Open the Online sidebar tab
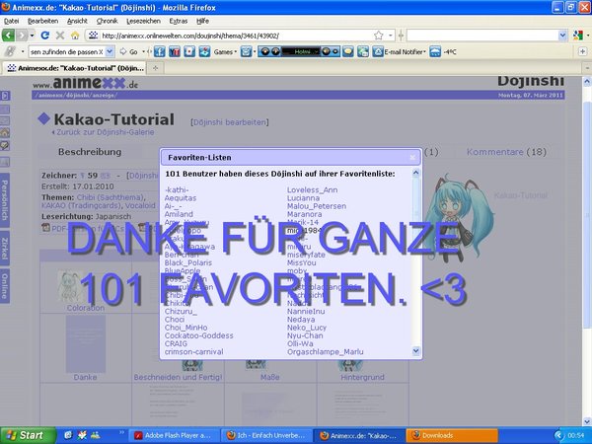The width and height of the screenshot is (592, 444). [5, 286]
